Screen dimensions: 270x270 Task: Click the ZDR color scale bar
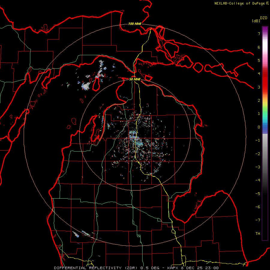click(x=265, y=133)
